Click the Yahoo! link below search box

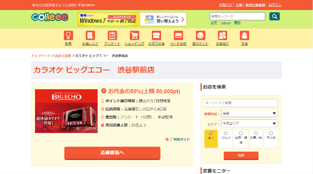click(x=225, y=23)
